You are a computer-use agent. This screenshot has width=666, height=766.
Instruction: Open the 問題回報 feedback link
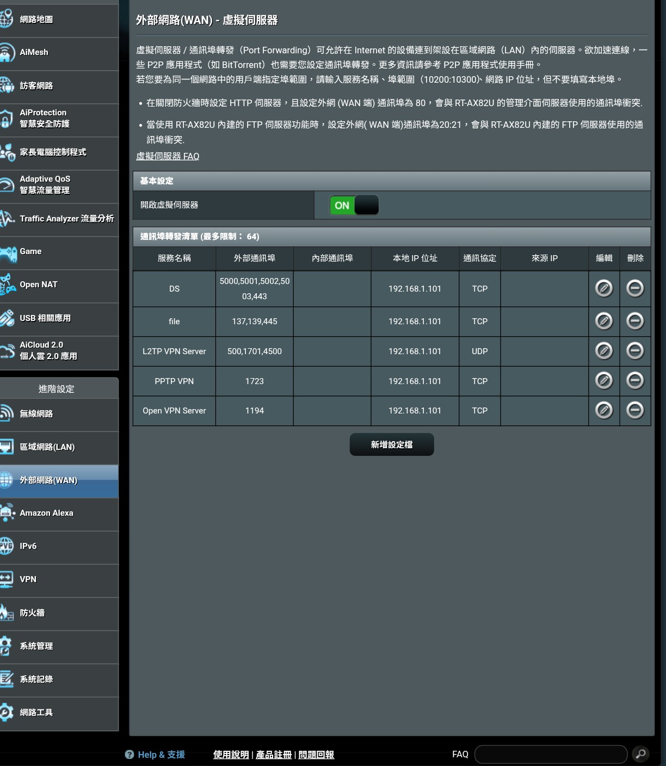(x=316, y=755)
